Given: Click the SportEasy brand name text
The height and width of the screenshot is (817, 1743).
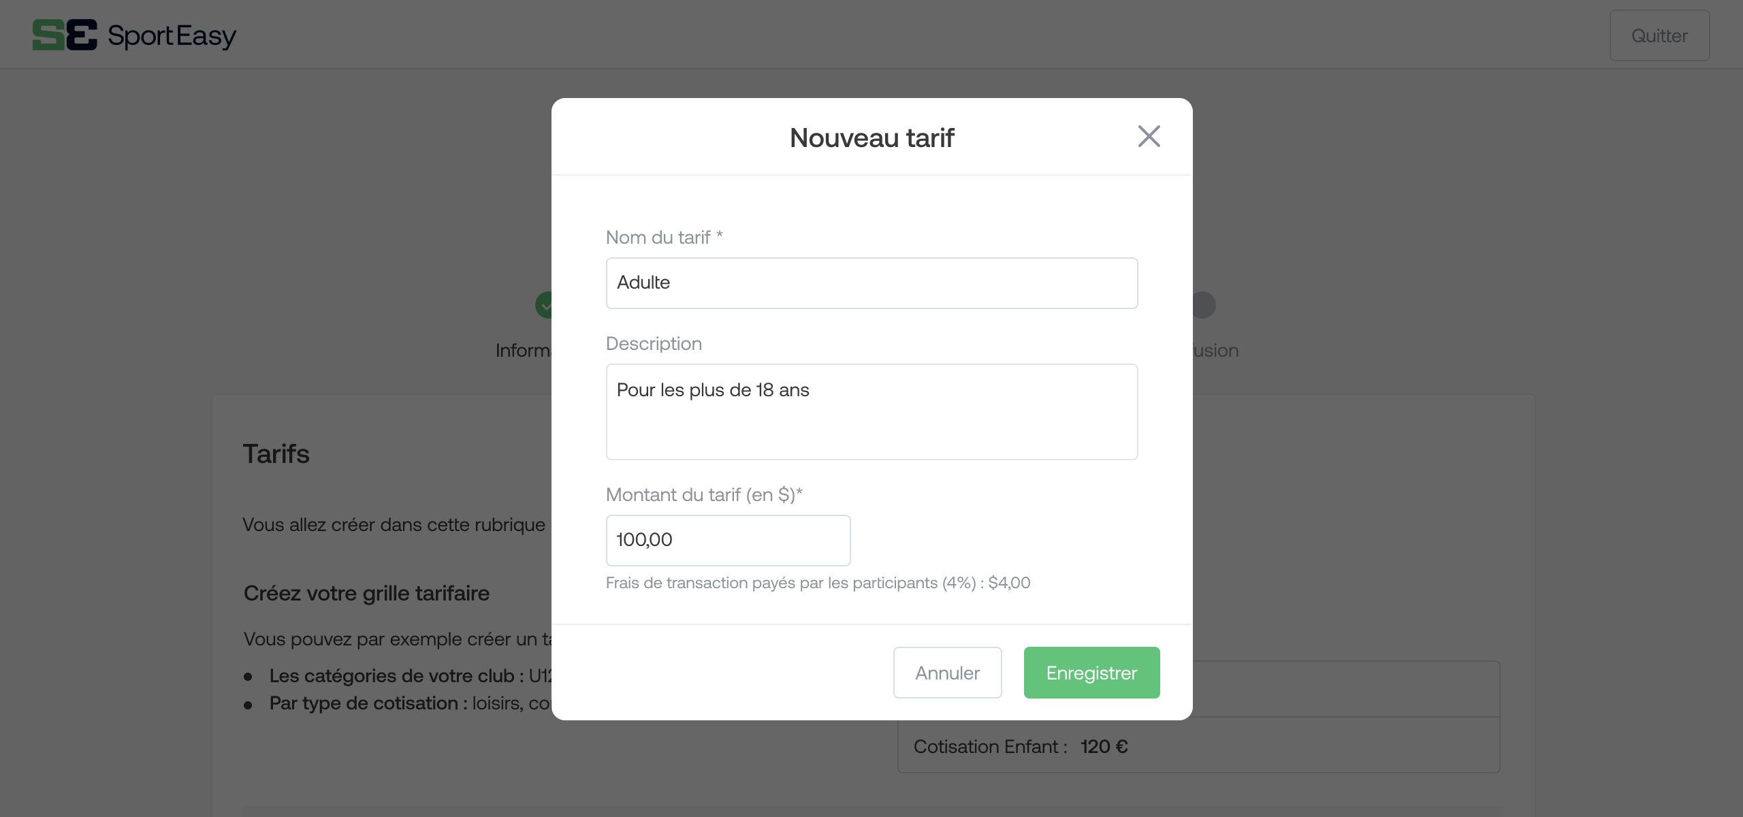Looking at the screenshot, I should [172, 36].
